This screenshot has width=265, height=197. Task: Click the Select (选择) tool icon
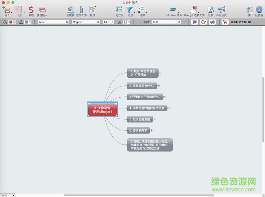tap(141, 10)
